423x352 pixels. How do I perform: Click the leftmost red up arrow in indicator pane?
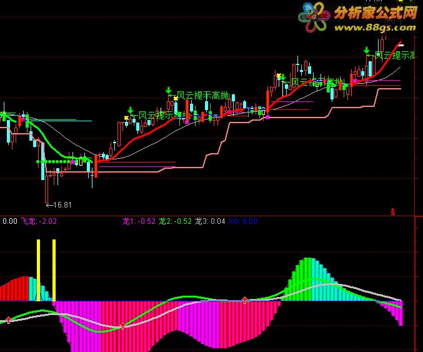(x=9, y=320)
